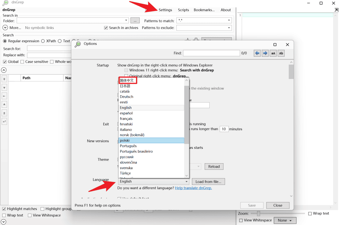339x225 pixels.
Task: Click next file down-triangle icon in sidebar
Action: click(4, 88)
